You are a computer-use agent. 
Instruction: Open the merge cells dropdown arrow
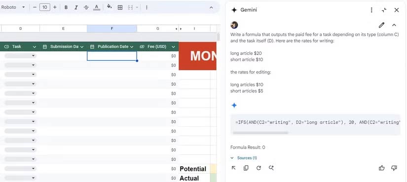tap(137, 7)
